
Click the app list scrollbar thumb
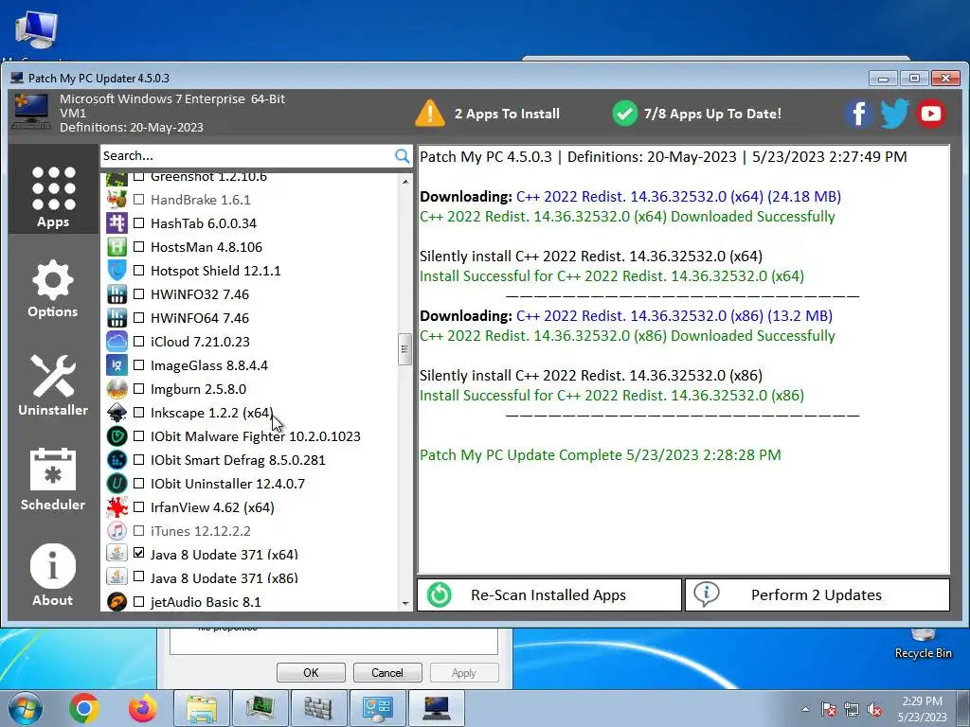click(x=404, y=349)
